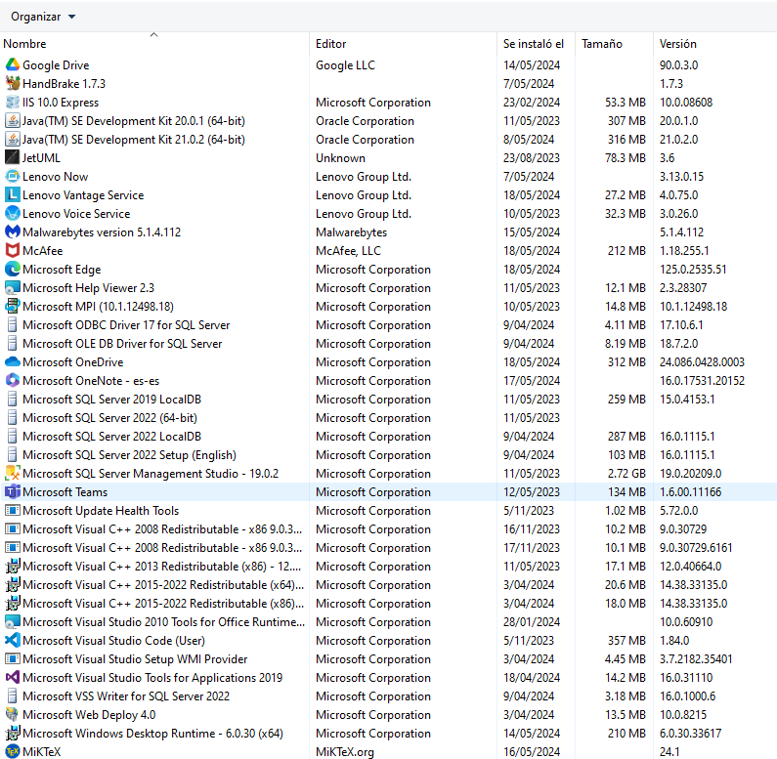Click the Google LLC editor cell

tap(345, 64)
